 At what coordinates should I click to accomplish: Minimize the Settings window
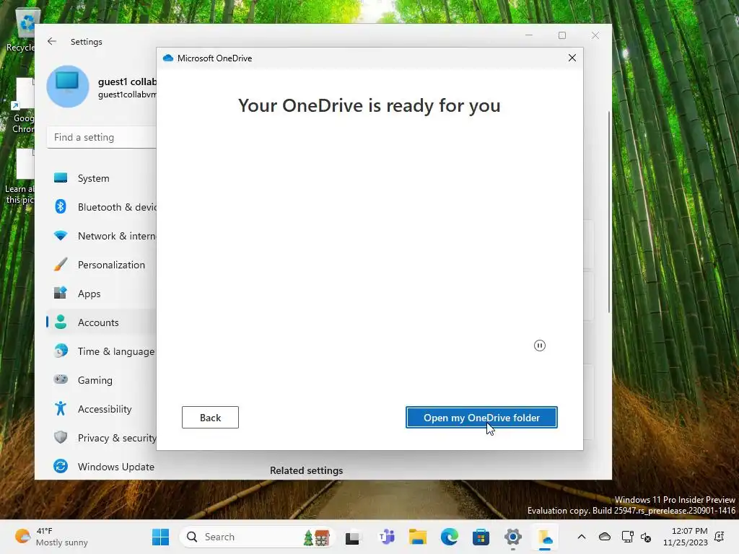pyautogui.click(x=529, y=35)
